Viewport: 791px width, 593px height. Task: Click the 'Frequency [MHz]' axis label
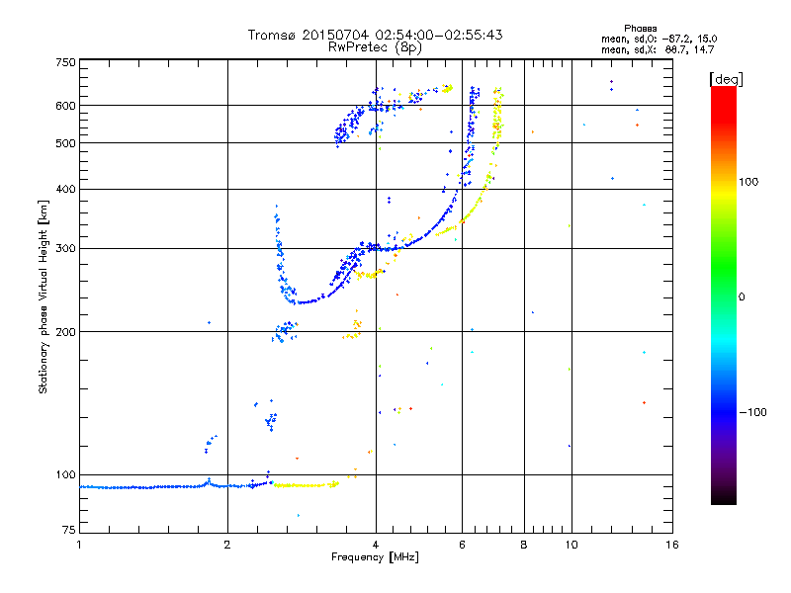375,557
